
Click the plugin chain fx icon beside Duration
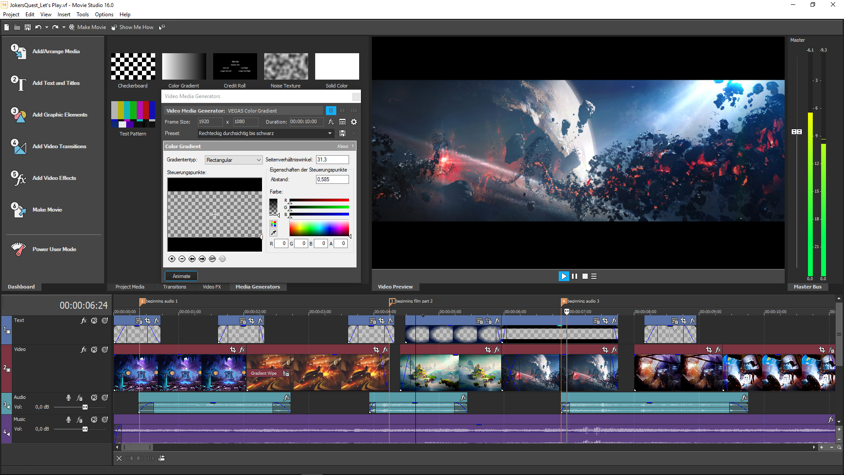pyautogui.click(x=331, y=122)
